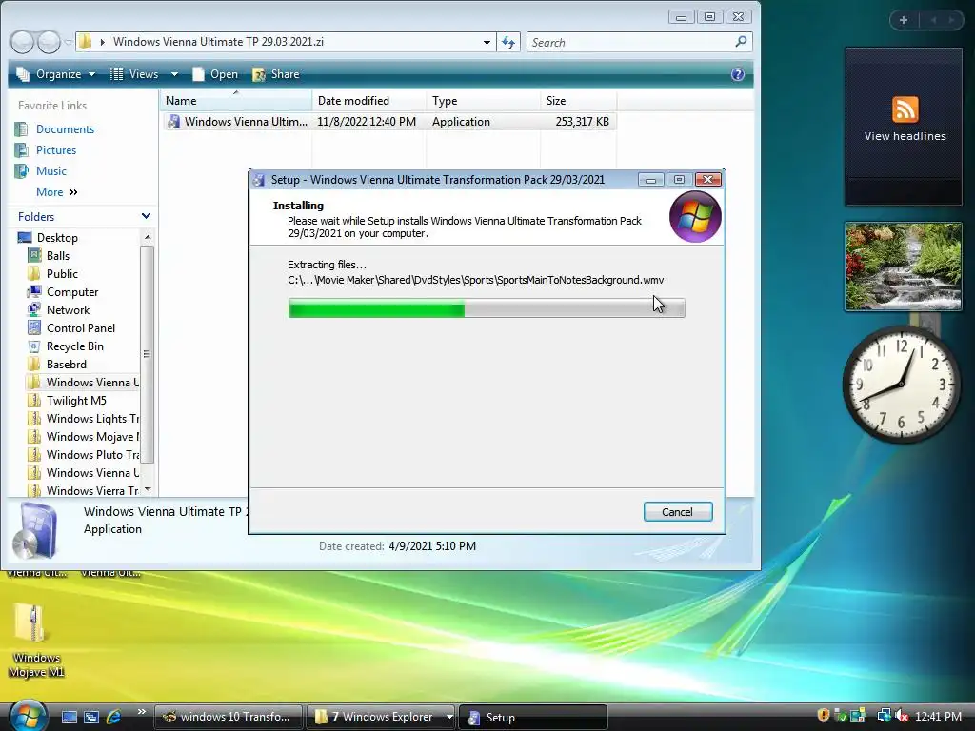Click the Windows orb logo in Setup

pyautogui.click(x=695, y=216)
